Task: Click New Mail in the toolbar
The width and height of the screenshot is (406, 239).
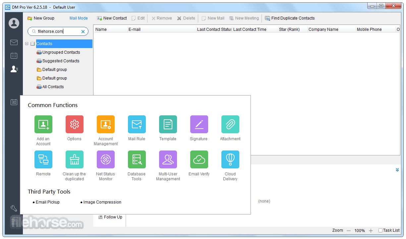Action: pyautogui.click(x=213, y=18)
